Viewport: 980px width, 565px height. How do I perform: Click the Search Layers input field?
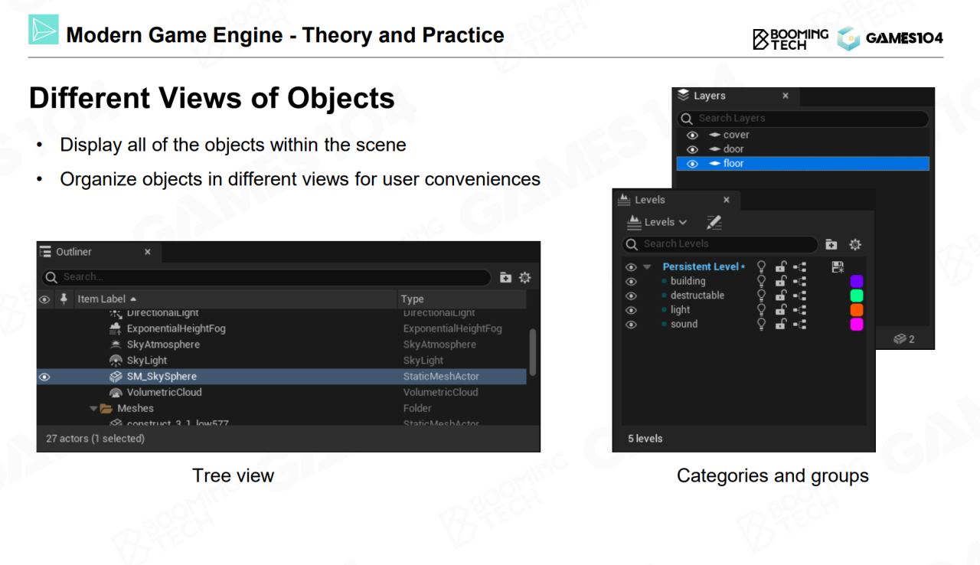coord(804,119)
